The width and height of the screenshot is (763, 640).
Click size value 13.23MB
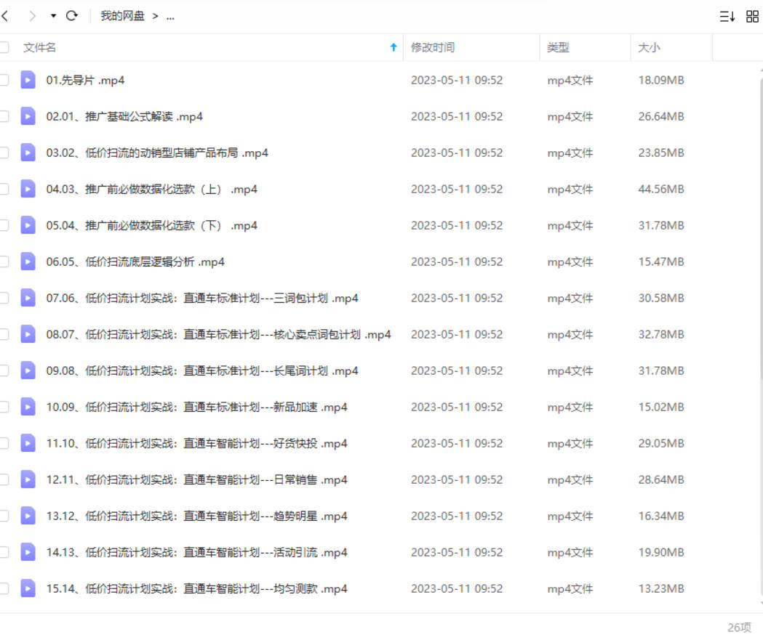[661, 589]
